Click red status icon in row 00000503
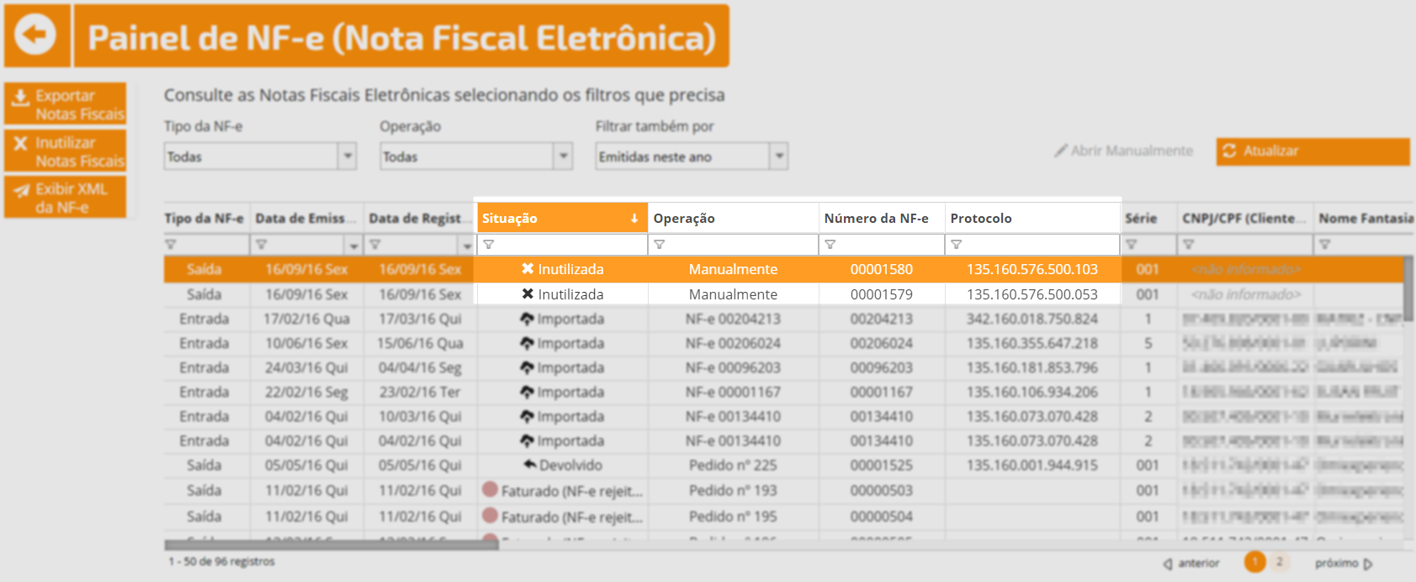Screen dimensions: 1416x582 click(x=490, y=489)
